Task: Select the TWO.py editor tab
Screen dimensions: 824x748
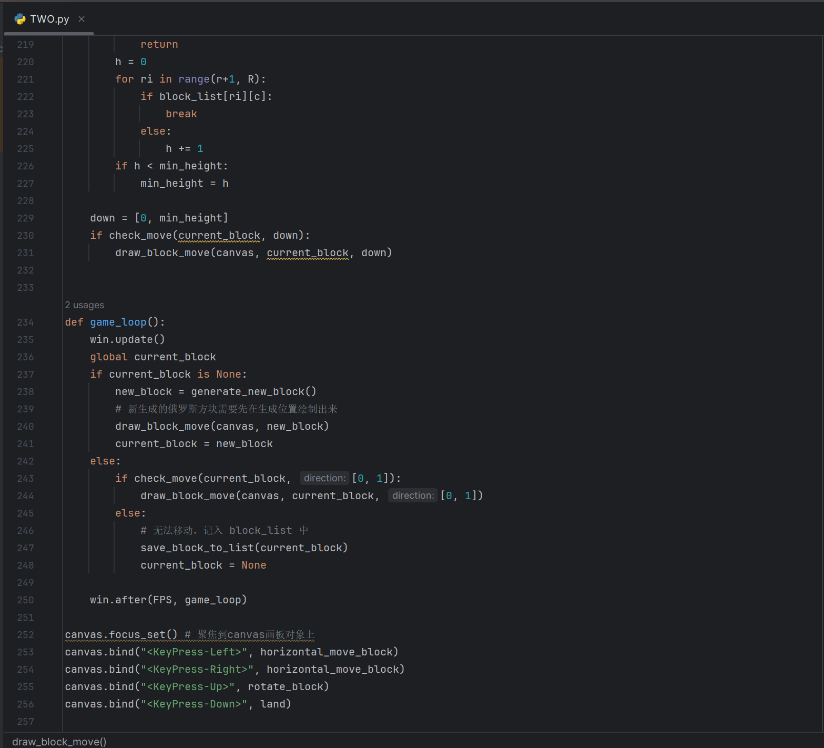Action: coord(49,19)
